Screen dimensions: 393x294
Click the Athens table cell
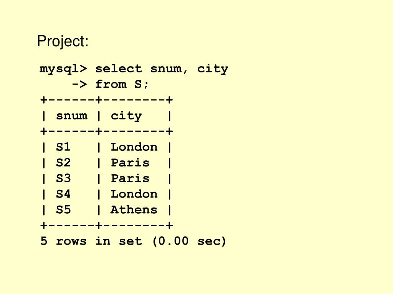(x=134, y=210)
